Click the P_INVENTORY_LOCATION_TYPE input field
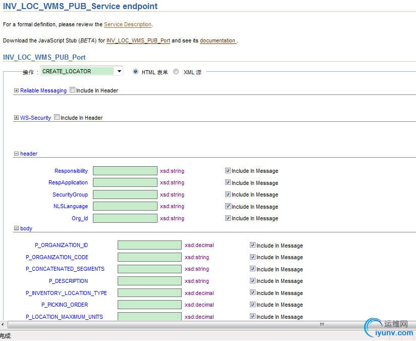Viewport: 416px width, 341px height. click(149, 293)
